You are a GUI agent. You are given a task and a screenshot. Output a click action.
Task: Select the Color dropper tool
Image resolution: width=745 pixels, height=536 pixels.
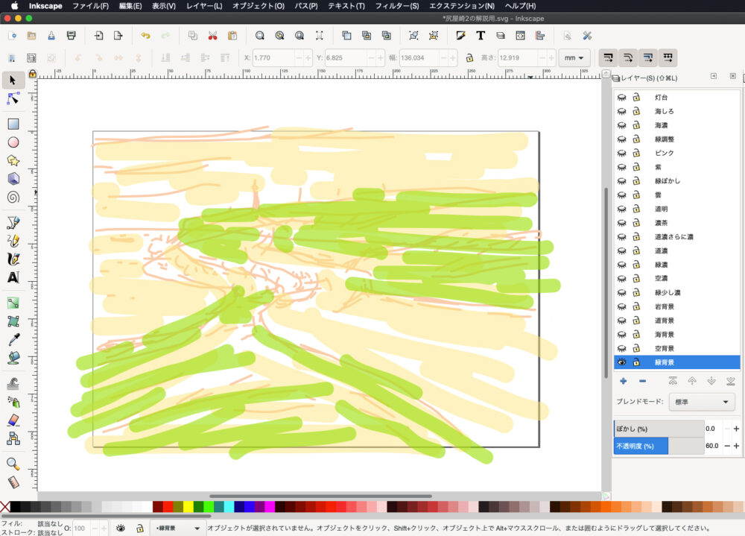[13, 340]
